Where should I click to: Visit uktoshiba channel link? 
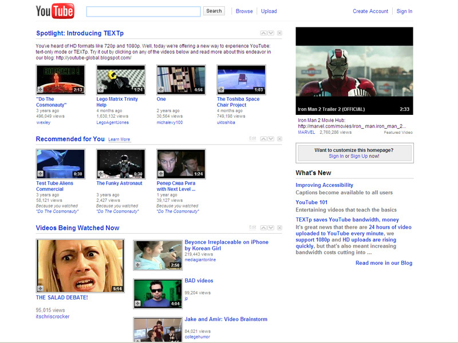click(x=226, y=122)
